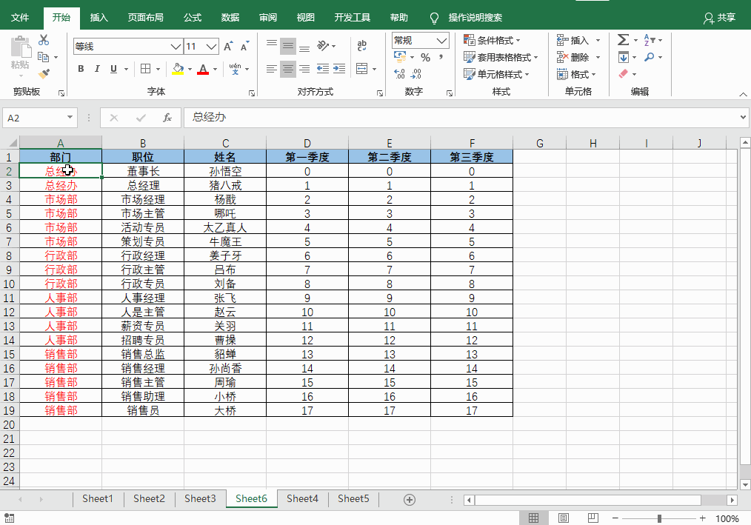
Task: Toggle Italic formatting
Action: pyautogui.click(x=97, y=69)
